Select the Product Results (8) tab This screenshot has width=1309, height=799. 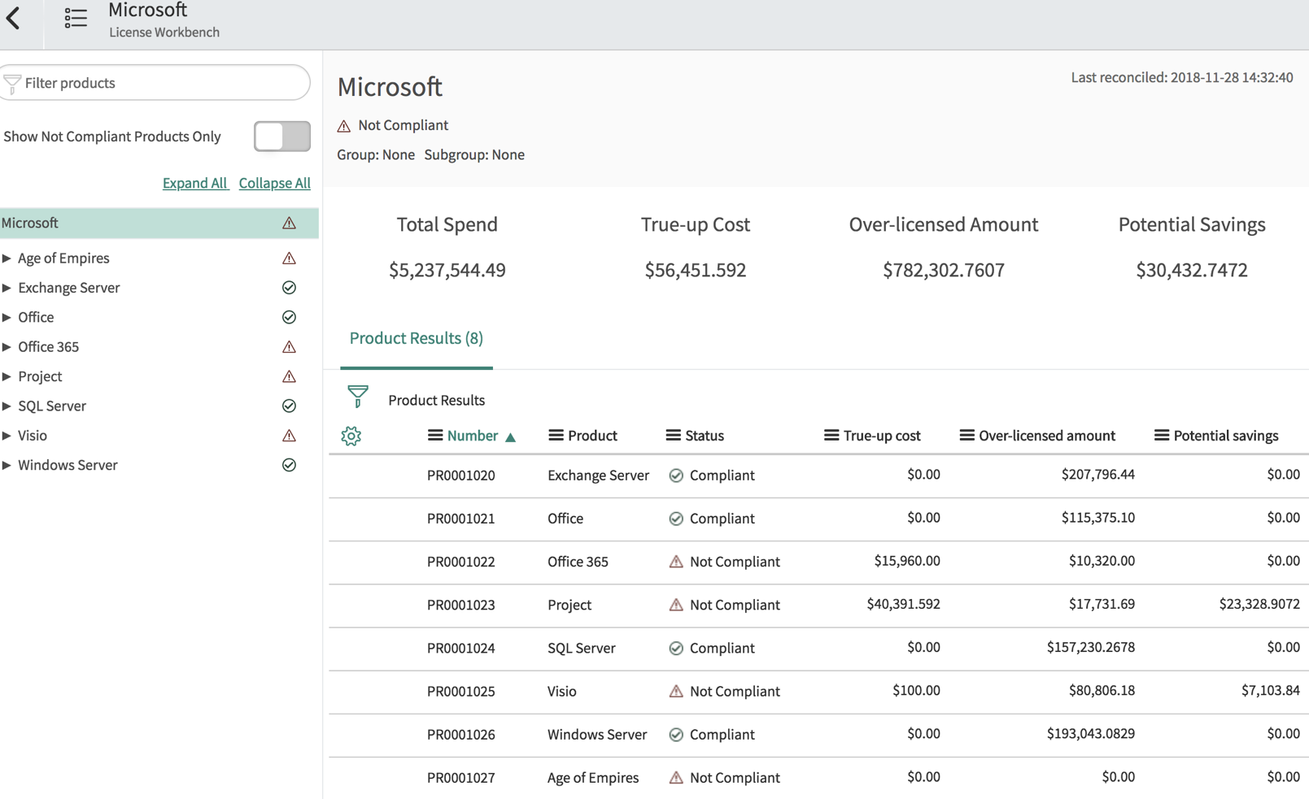[x=417, y=338]
